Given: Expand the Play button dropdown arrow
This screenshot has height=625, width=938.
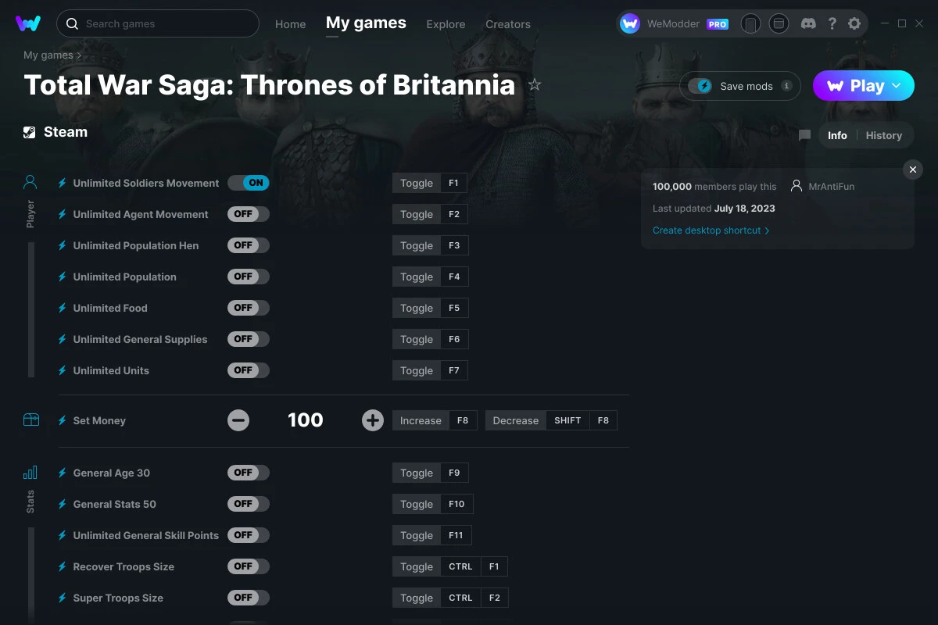Looking at the screenshot, I should (x=897, y=86).
